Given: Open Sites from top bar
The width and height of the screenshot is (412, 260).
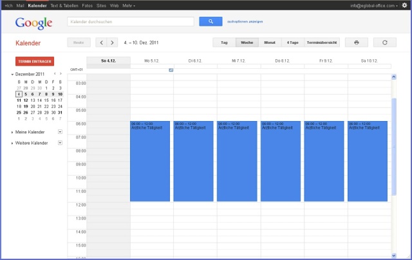Looking at the screenshot, I should [x=101, y=6].
